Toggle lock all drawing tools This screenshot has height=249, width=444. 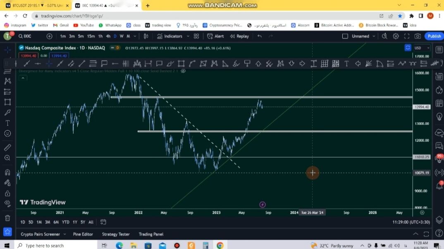click(x=7, y=193)
